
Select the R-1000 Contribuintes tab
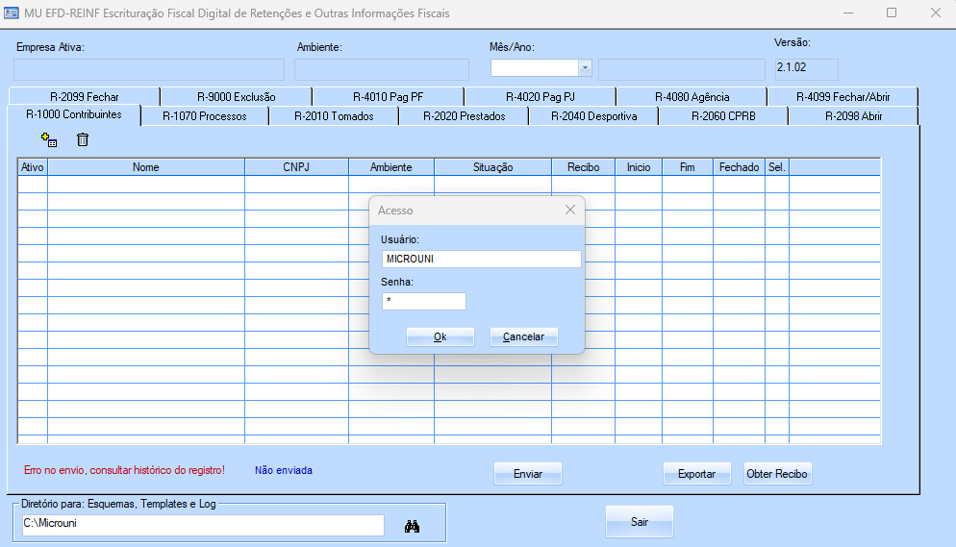74,114
